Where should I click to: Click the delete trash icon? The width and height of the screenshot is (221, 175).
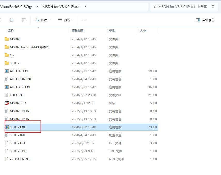coord(24,20)
